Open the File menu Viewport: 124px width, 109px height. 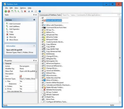(x=6, y=8)
